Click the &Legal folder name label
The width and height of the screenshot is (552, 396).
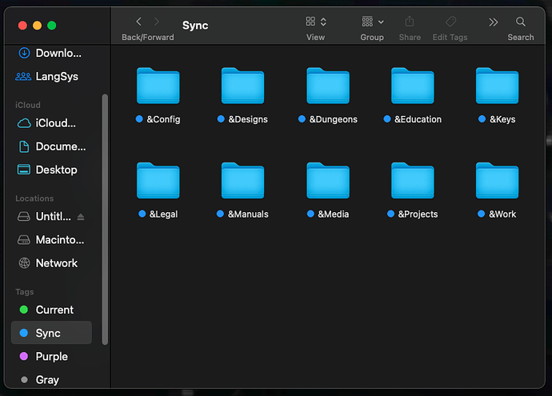coord(163,214)
